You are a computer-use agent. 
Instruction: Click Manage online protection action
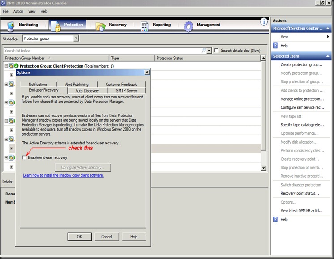[x=302, y=99]
